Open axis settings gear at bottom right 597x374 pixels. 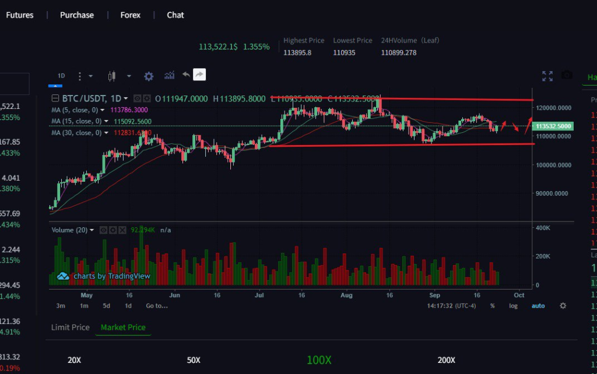(x=563, y=306)
